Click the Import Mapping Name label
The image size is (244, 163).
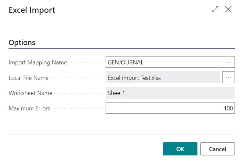pyautogui.click(x=38, y=62)
